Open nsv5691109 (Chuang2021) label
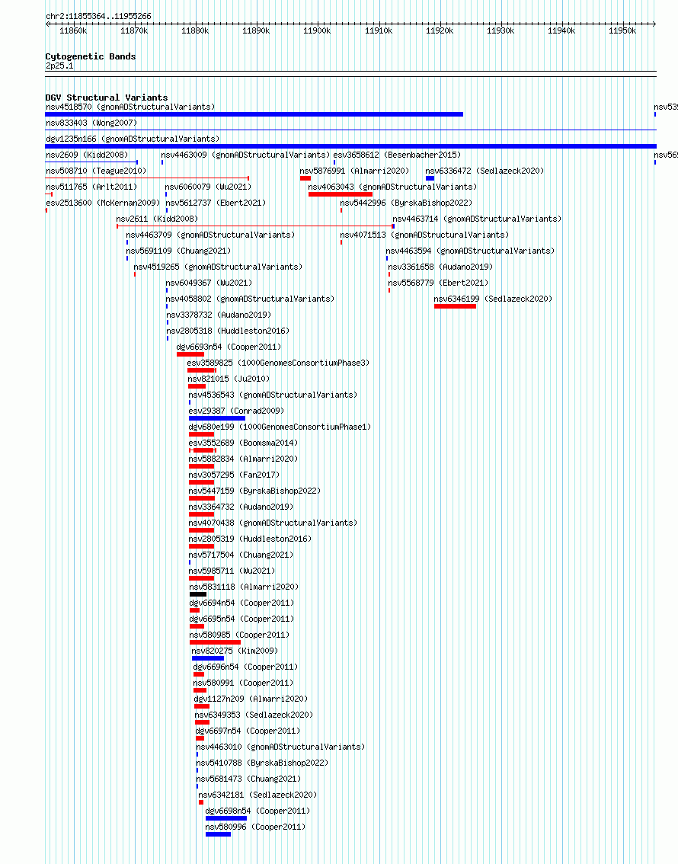Viewport: 678px width, 864px height. point(178,251)
